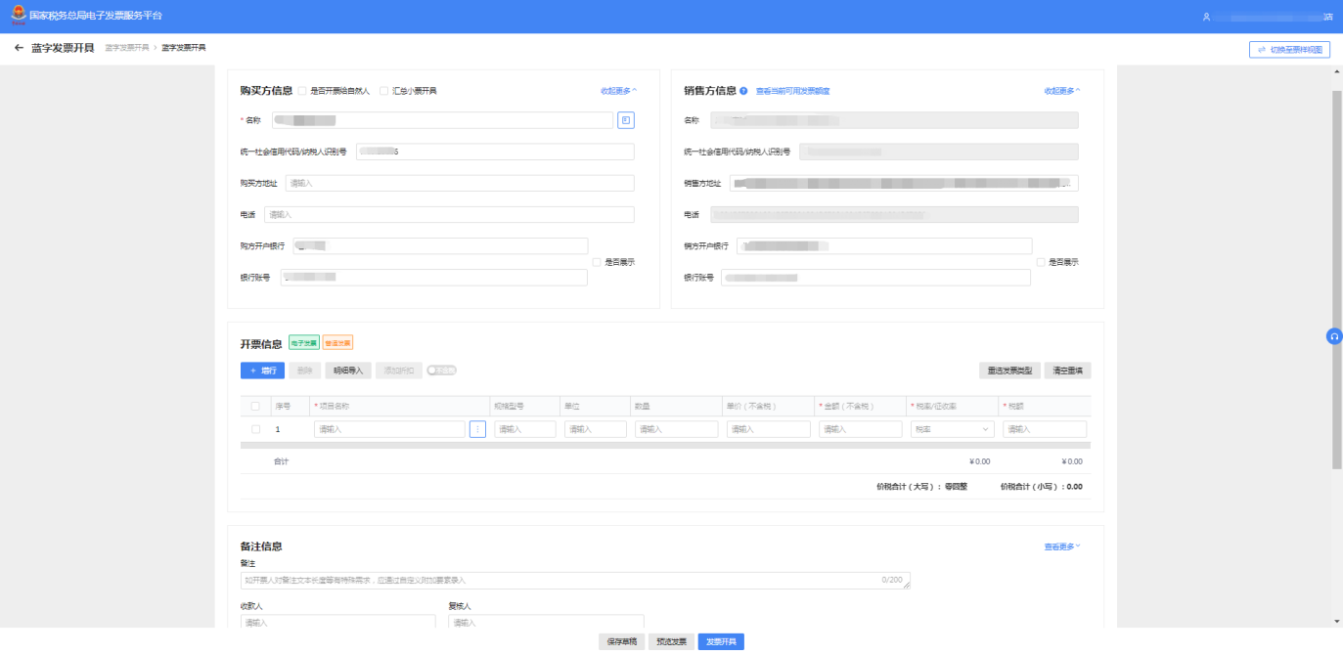Click the back arrow beside 蓝字发票开具

point(19,48)
